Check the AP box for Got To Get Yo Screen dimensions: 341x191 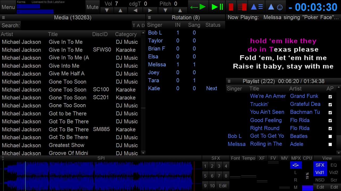coord(330,136)
